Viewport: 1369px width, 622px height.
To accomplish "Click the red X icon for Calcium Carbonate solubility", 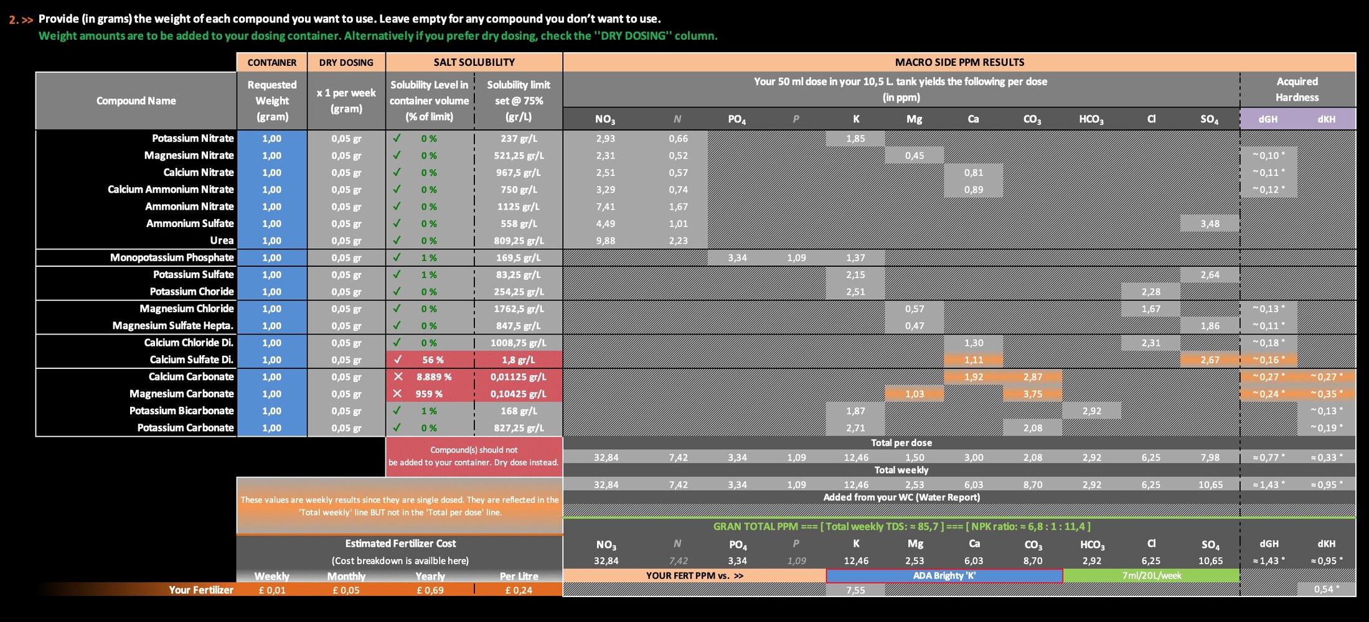I will tap(398, 377).
